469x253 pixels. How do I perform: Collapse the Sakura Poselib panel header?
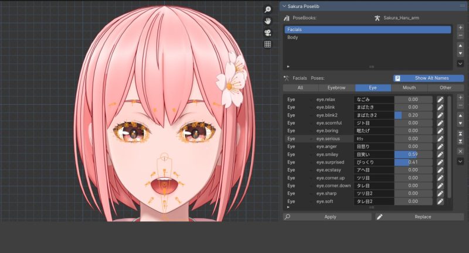284,6
